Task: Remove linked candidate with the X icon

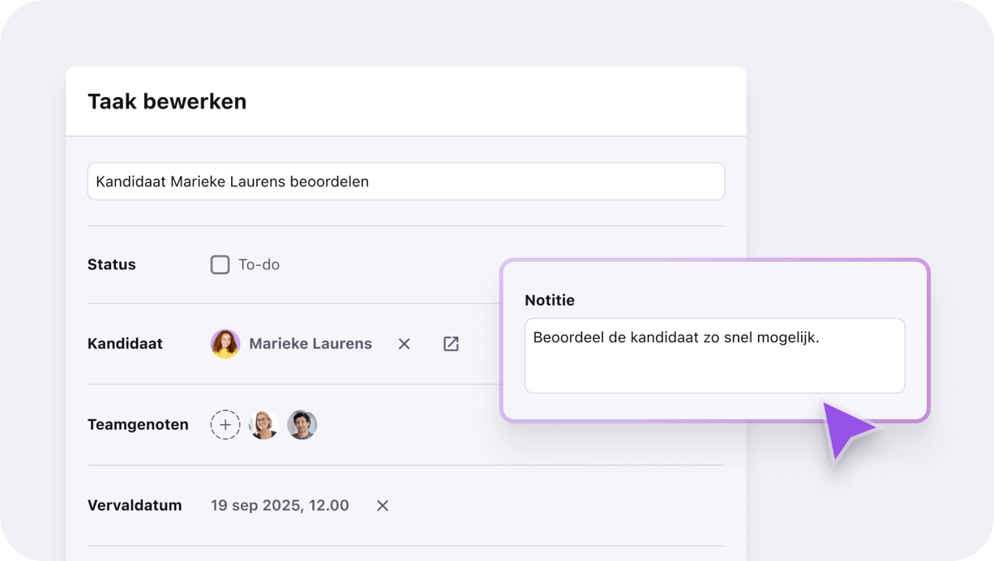Action: click(x=403, y=343)
